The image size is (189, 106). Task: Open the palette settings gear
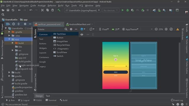click(71, 29)
